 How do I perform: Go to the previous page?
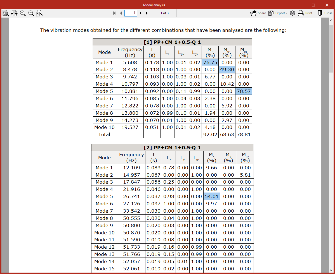(x=121, y=13)
